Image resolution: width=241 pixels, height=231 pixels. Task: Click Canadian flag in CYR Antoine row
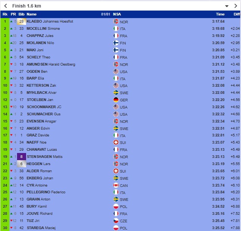(x=116, y=185)
